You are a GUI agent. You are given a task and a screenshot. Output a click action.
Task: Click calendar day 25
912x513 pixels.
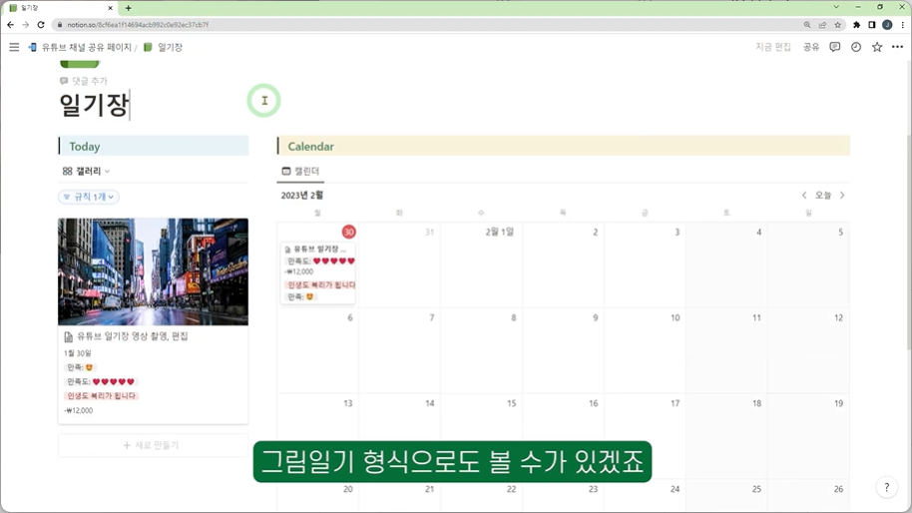pos(726,496)
